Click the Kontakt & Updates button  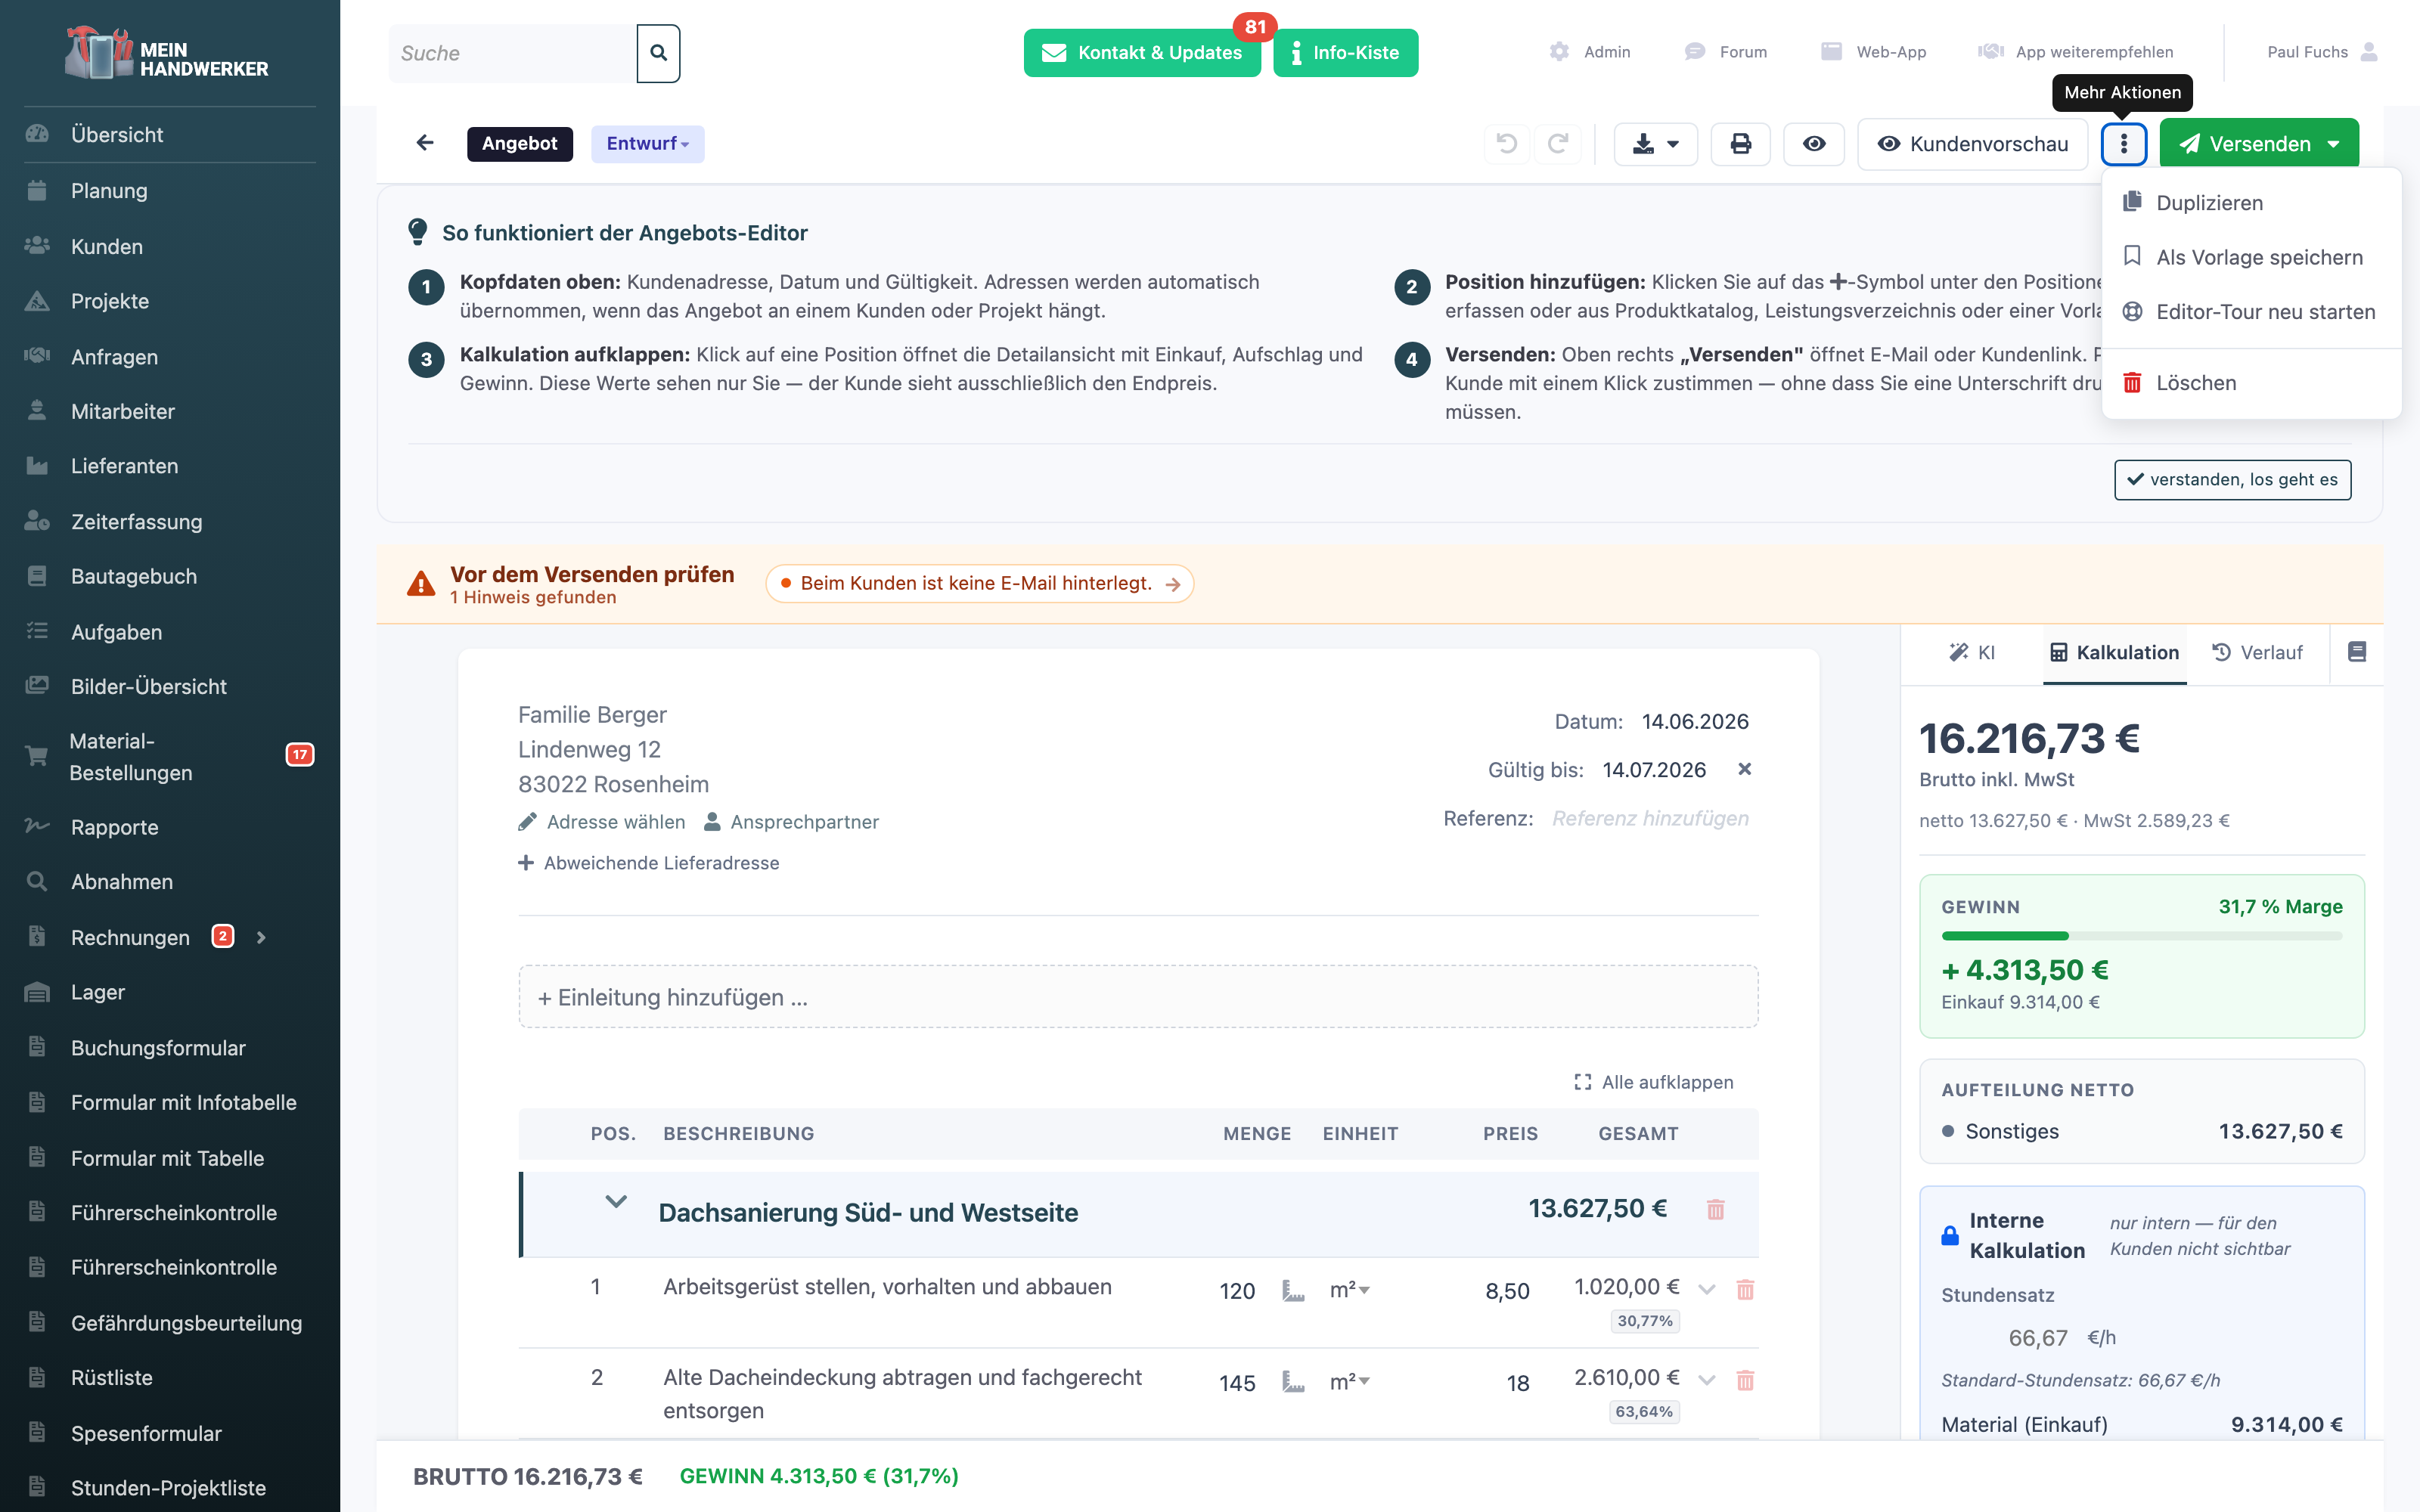[x=1142, y=53]
